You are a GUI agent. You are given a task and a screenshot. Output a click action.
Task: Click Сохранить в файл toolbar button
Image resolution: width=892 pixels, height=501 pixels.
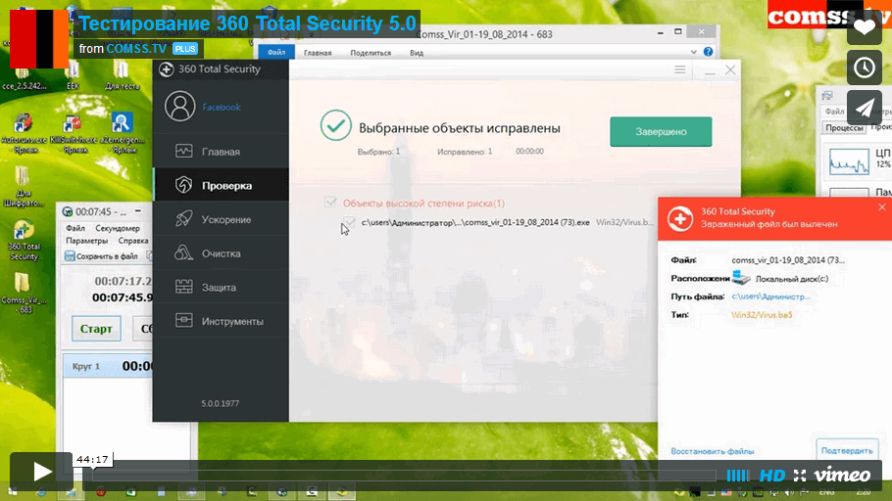[x=101, y=256]
